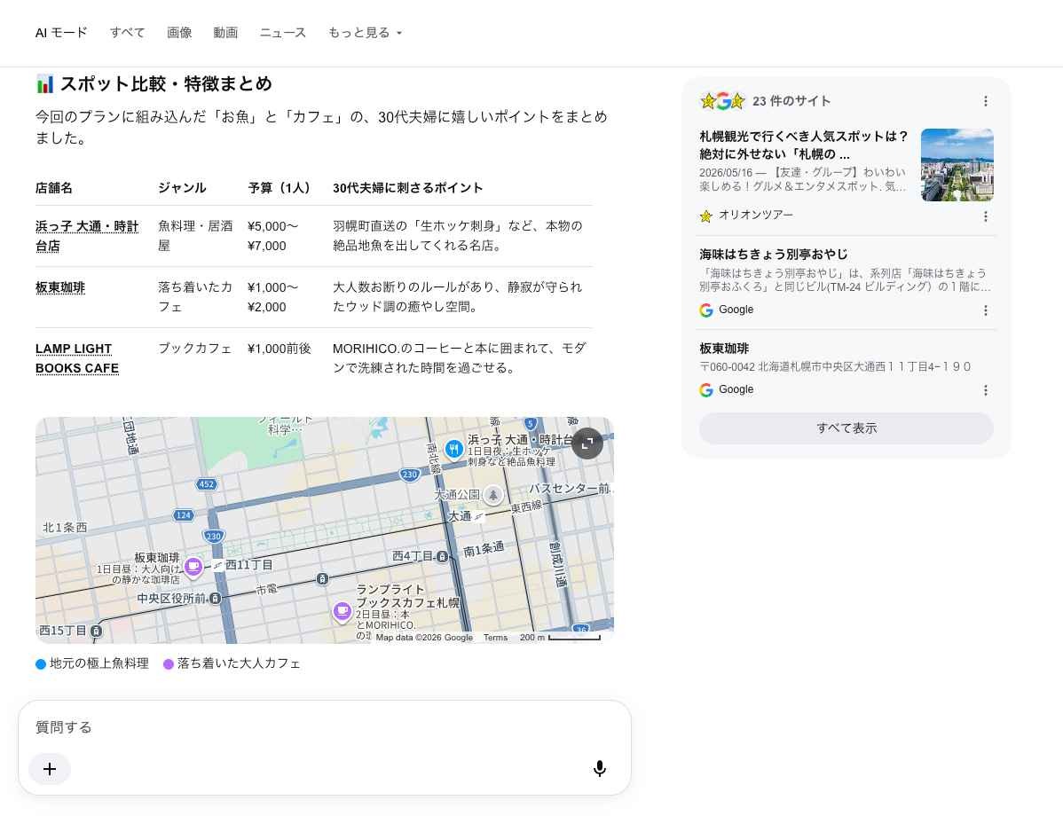
Task: Open the 板東珈琲 table link
Action: coord(60,287)
